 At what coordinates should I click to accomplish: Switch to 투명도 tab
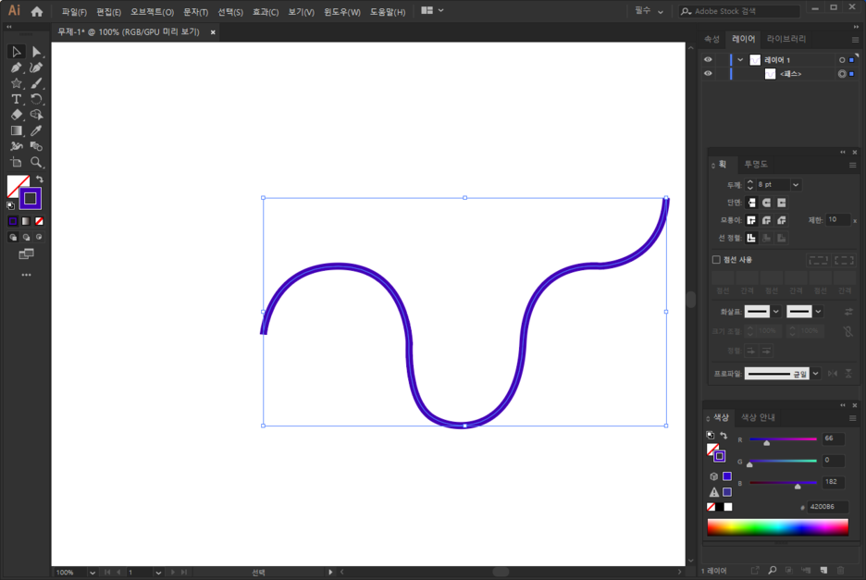click(x=756, y=165)
